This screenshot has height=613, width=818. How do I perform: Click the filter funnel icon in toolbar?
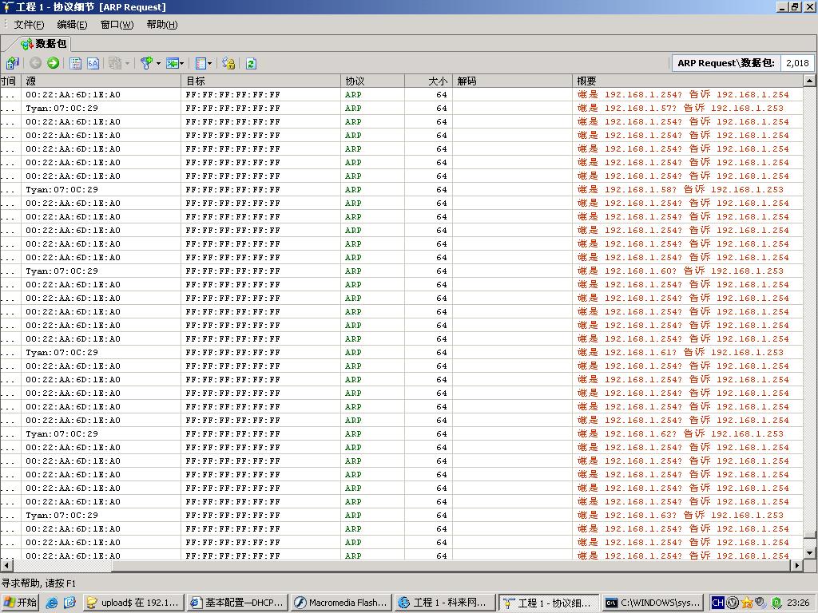146,63
